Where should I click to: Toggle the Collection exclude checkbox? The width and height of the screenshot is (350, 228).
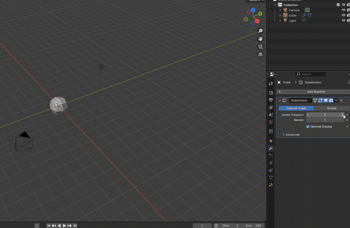point(338,5)
